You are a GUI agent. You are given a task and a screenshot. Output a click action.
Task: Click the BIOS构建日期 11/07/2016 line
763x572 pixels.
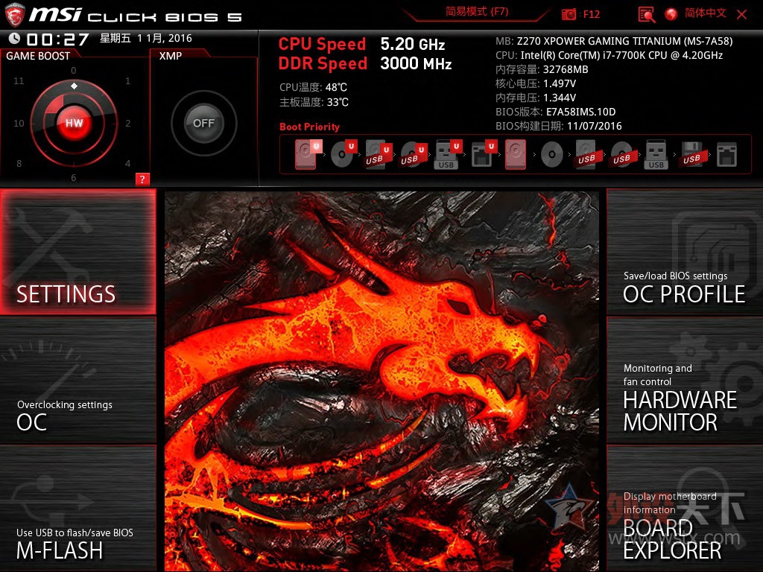(559, 126)
